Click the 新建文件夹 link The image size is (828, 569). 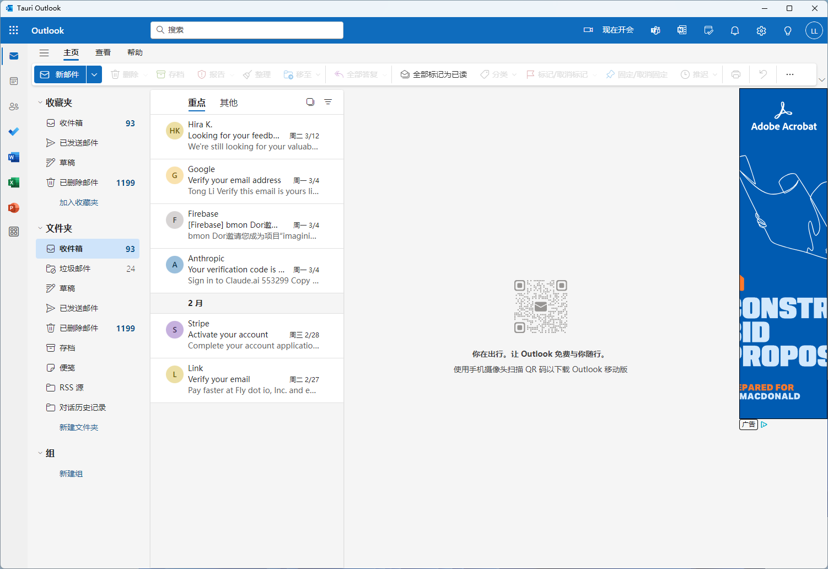click(x=79, y=427)
